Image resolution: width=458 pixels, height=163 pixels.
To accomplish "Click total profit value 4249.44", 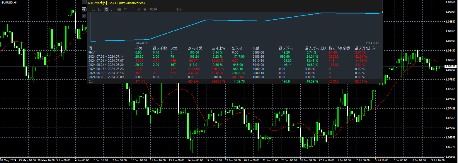I will click(194, 81).
